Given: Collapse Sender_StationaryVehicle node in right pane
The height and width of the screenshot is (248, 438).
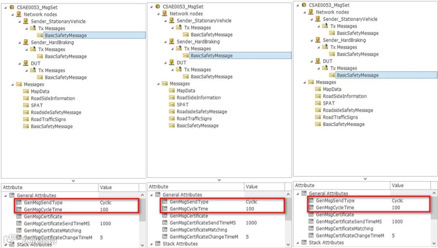Looking at the screenshot, I should coord(311,19).
